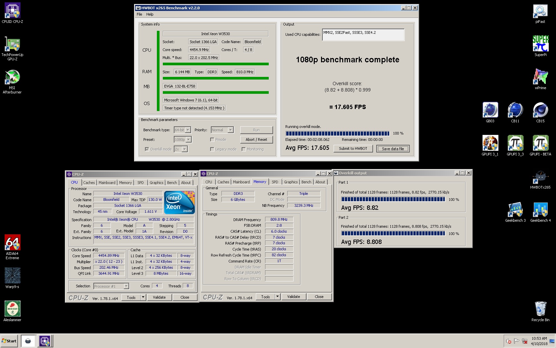Open the Benchmark type 64-bit dropdown
The image size is (556, 348).
pos(188,130)
